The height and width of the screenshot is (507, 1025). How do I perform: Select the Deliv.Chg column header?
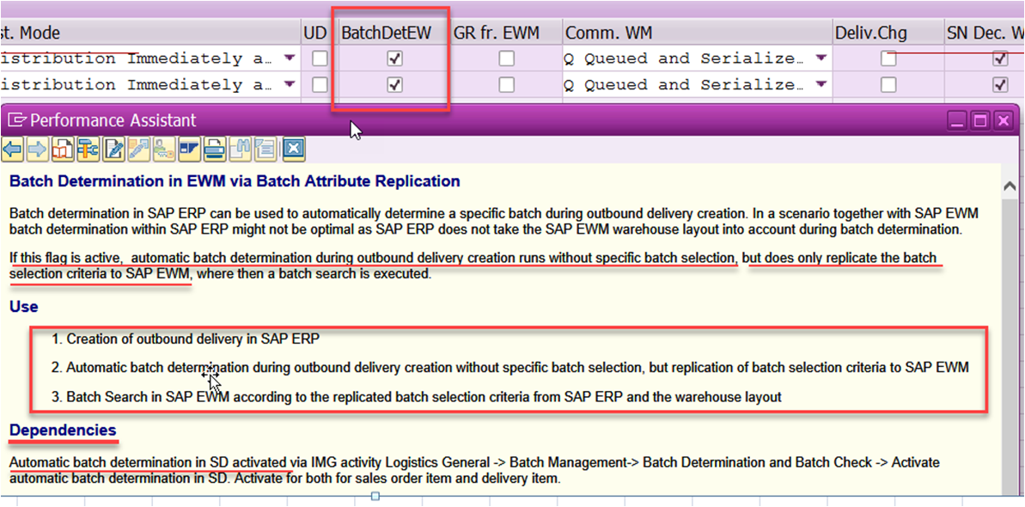coord(888,33)
